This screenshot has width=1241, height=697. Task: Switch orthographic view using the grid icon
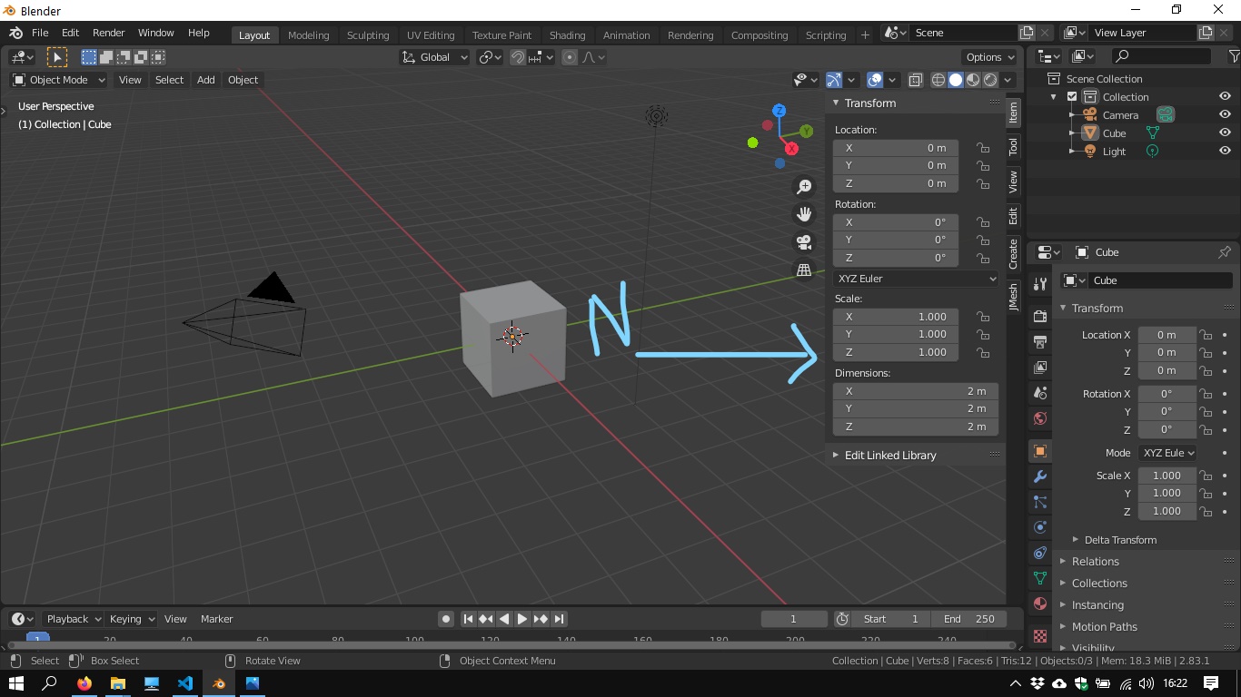coord(804,270)
